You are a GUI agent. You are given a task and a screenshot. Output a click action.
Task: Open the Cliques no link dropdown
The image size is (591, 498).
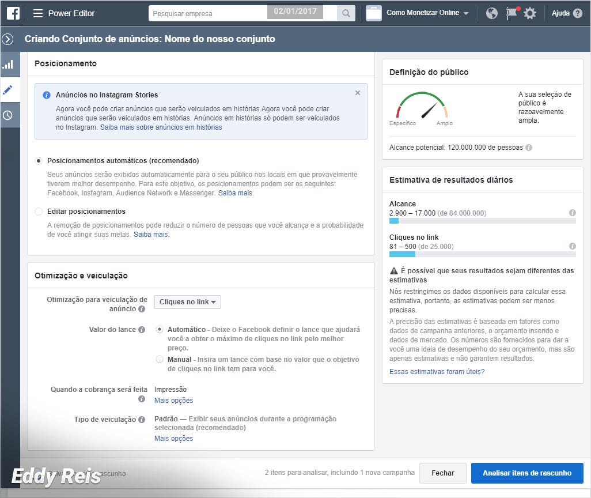point(188,302)
